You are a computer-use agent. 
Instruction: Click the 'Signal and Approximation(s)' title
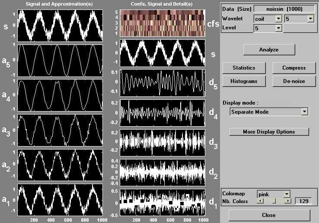pyautogui.click(x=59, y=4)
